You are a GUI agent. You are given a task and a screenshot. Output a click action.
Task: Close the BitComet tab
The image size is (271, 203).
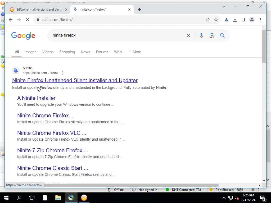(x=66, y=10)
